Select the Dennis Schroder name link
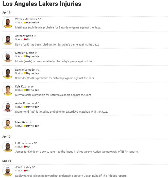 pyautogui.click(x=25, y=70)
